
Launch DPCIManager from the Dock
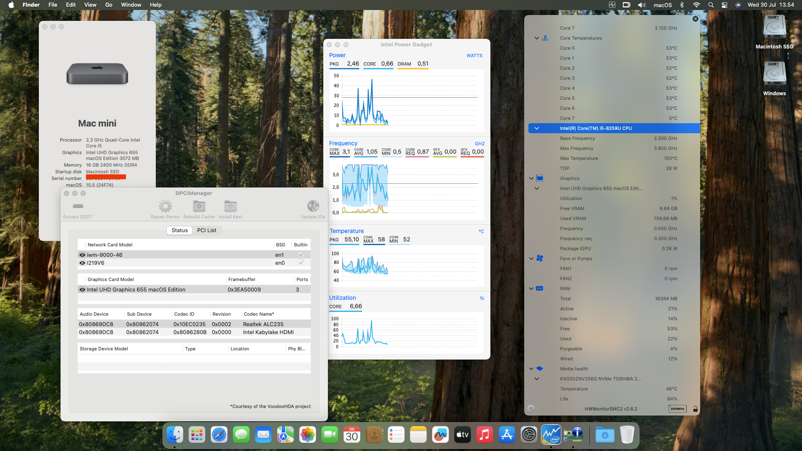[x=574, y=434]
